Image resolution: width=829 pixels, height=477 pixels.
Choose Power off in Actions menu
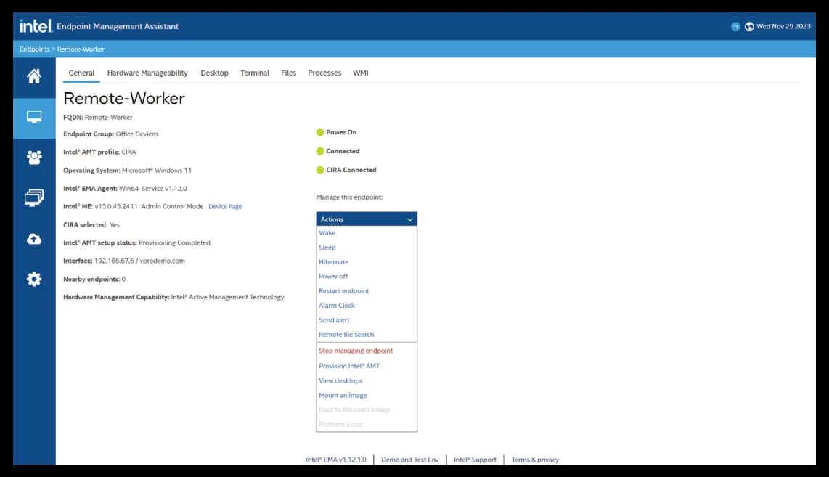click(x=333, y=276)
